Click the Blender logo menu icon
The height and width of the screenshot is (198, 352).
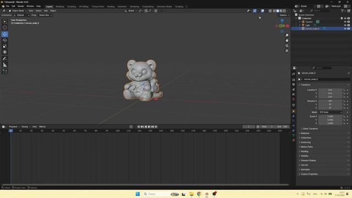[x=3, y=6]
